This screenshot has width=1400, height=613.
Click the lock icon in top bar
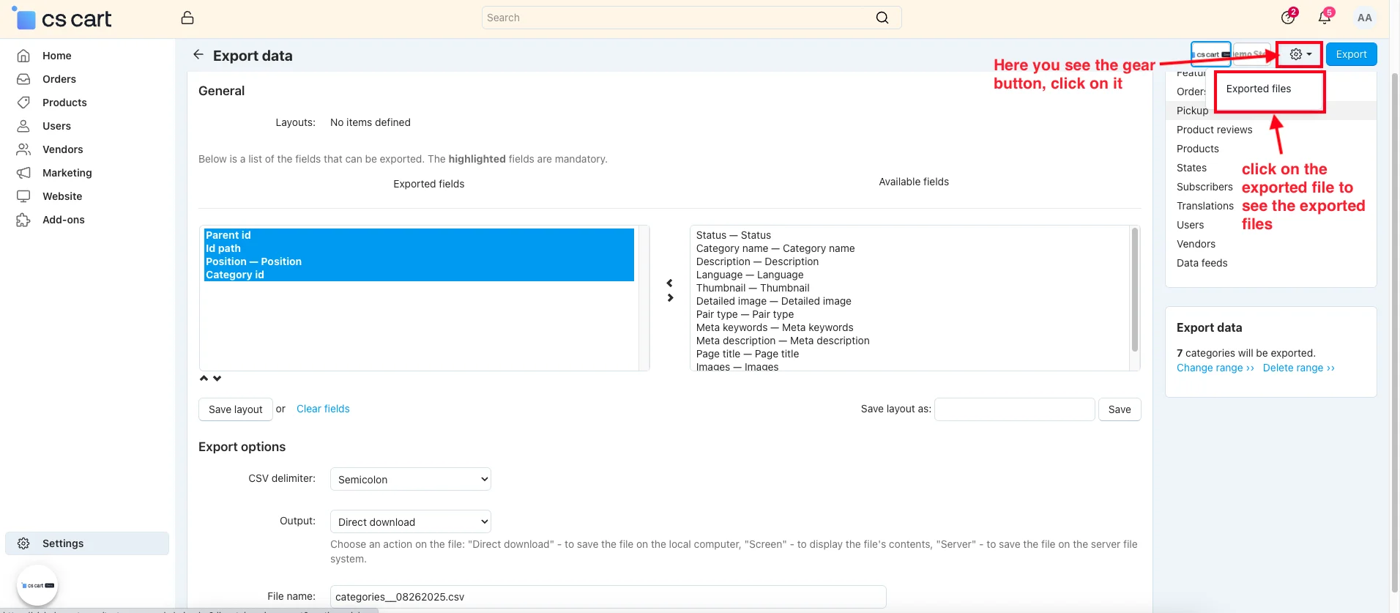187,18
